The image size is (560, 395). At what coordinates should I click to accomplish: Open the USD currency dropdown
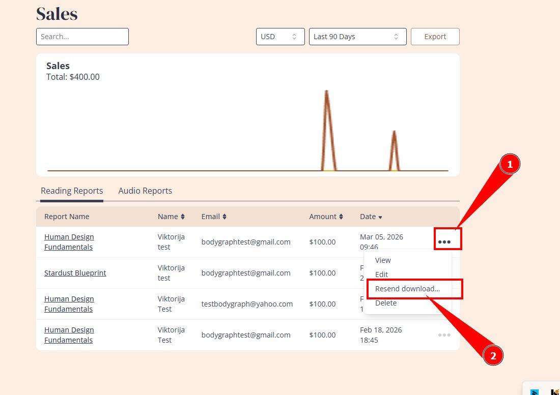[x=280, y=37]
